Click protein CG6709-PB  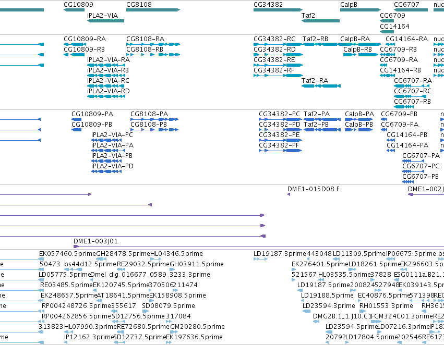click(x=384, y=119)
